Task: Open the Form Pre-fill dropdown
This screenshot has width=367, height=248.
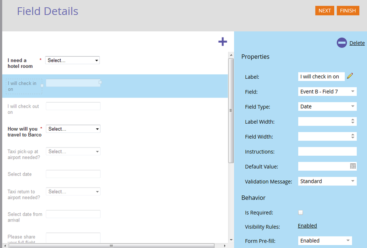Action: tap(325, 241)
